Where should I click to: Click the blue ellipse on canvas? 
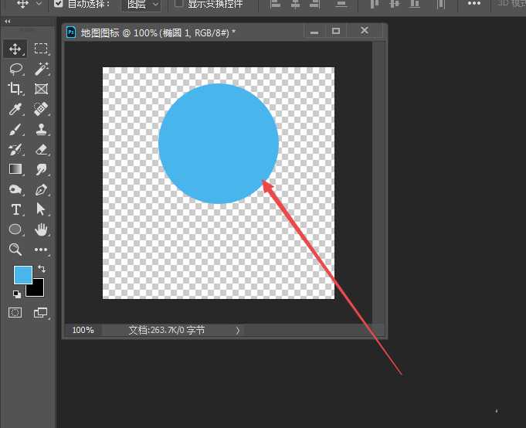tap(218, 144)
